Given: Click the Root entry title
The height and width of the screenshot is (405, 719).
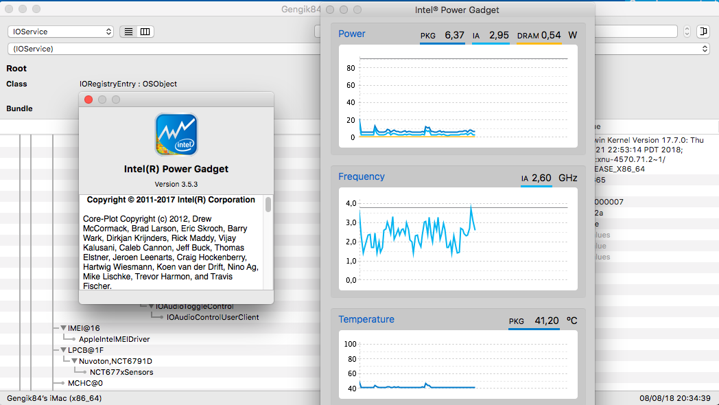Looking at the screenshot, I should [16, 69].
